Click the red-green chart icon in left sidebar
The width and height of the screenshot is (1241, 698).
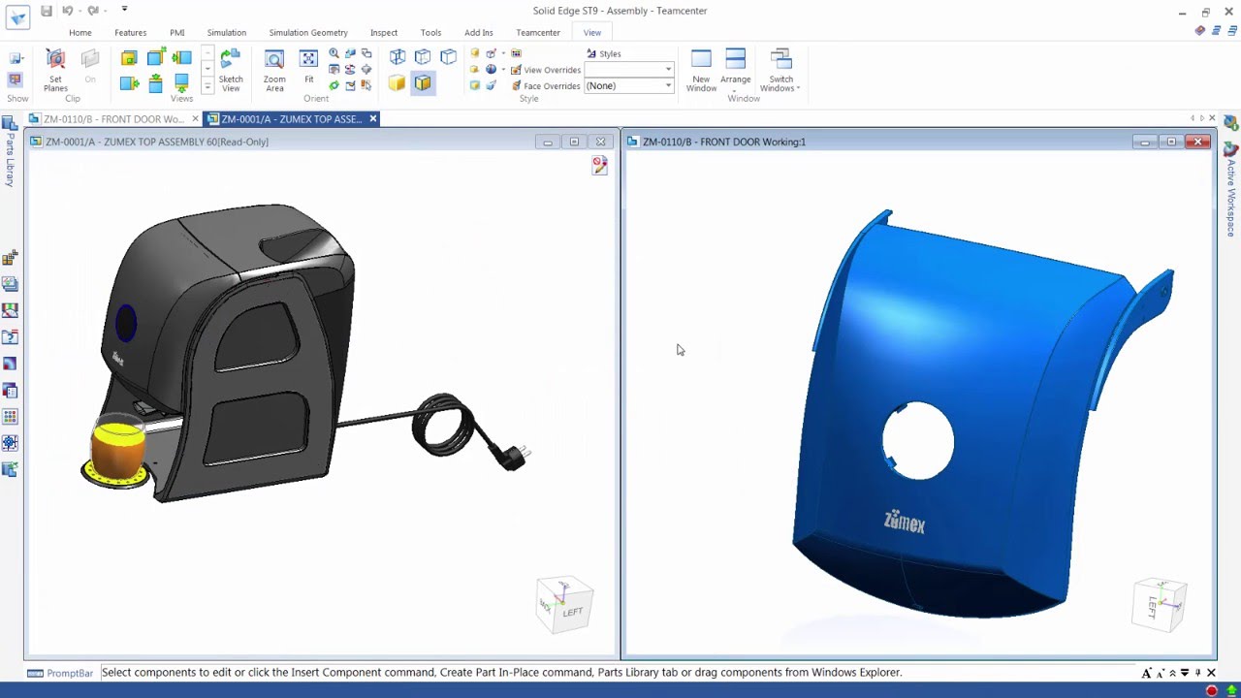pyautogui.click(x=10, y=310)
